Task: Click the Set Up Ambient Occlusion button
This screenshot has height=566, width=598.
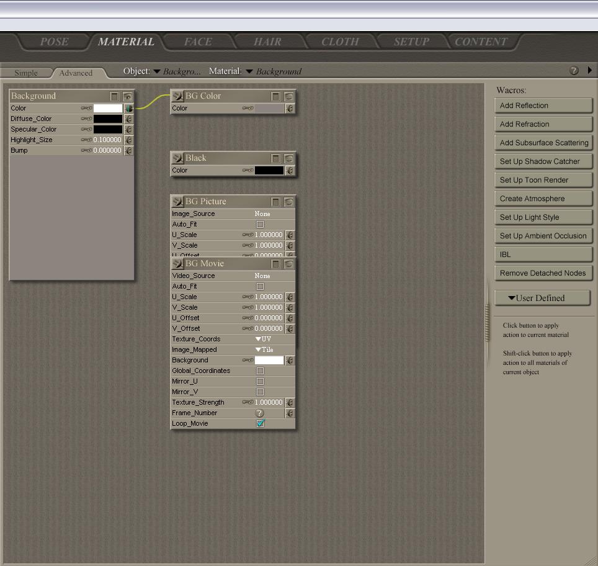Action: click(x=543, y=236)
